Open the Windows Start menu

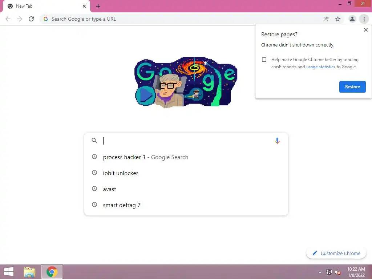pyautogui.click(x=9, y=272)
